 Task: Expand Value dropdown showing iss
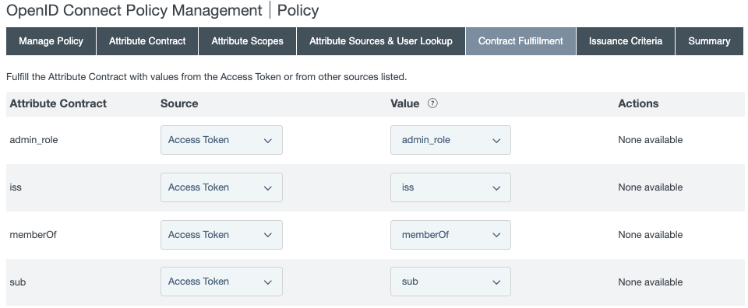click(x=450, y=187)
